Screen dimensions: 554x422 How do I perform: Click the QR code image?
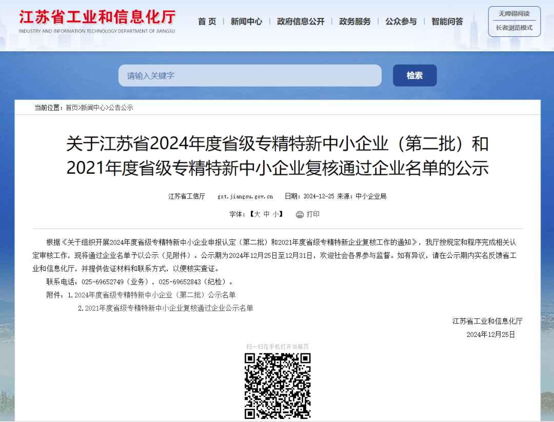pos(278,386)
